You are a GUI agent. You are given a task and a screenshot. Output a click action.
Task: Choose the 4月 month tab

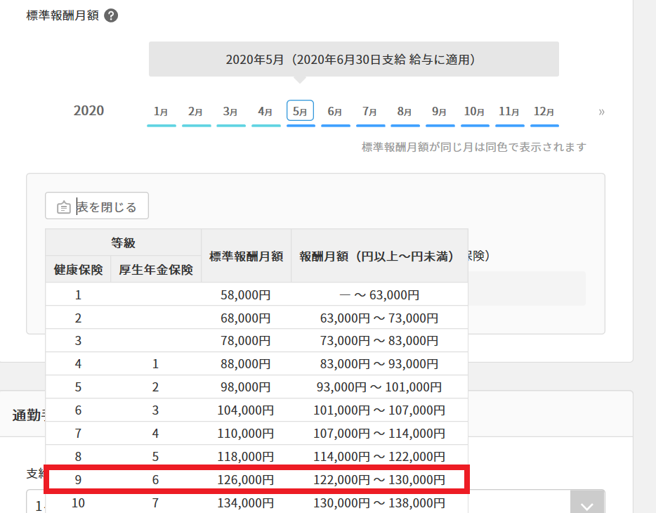[x=265, y=111]
